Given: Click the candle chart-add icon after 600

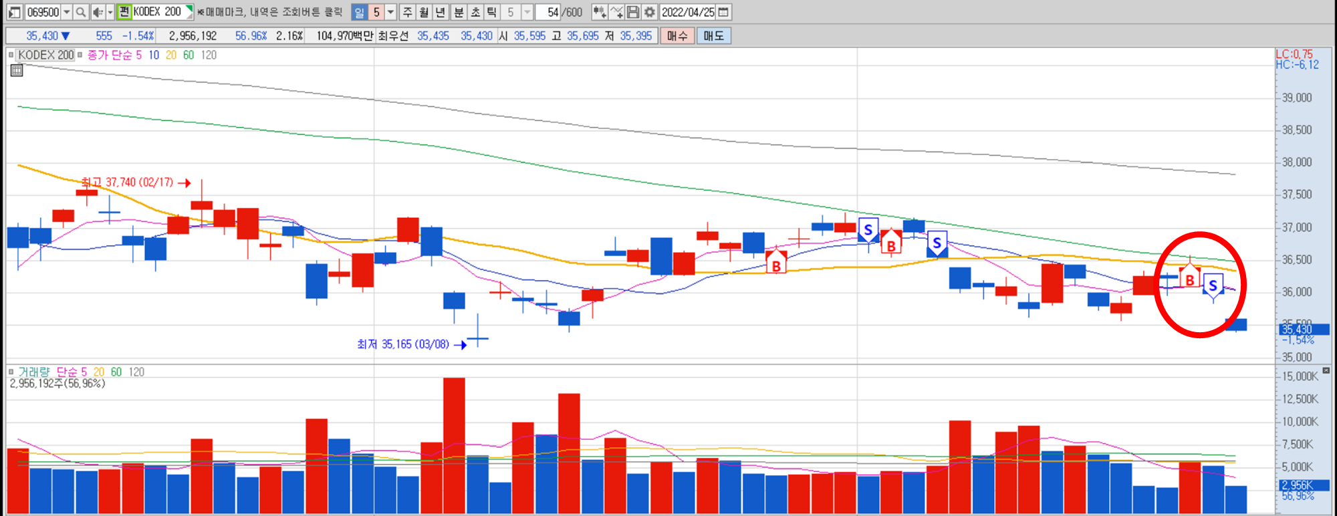Looking at the screenshot, I should coord(600,12).
